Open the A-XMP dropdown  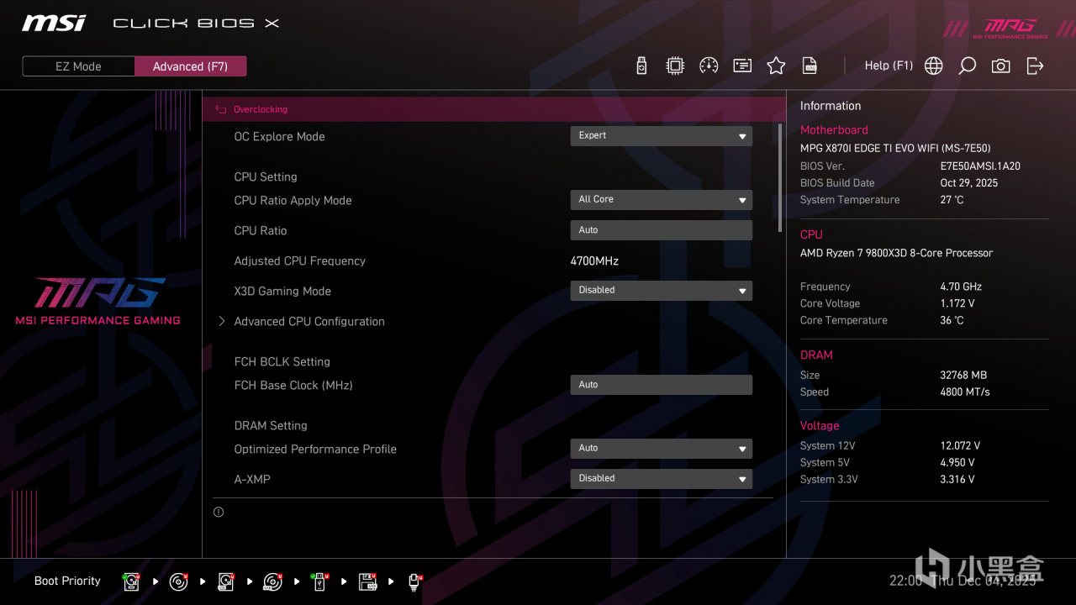(662, 479)
